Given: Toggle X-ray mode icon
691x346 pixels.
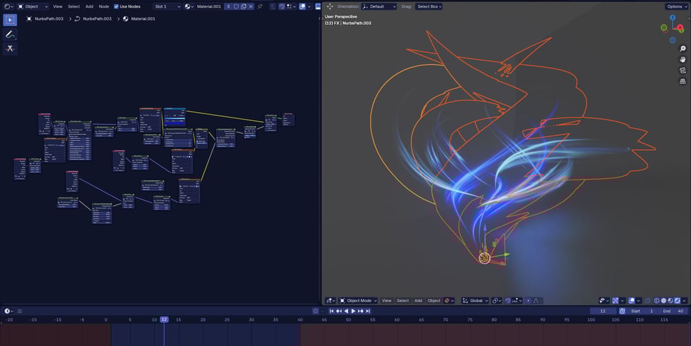Looking at the screenshot, I should 648,301.
